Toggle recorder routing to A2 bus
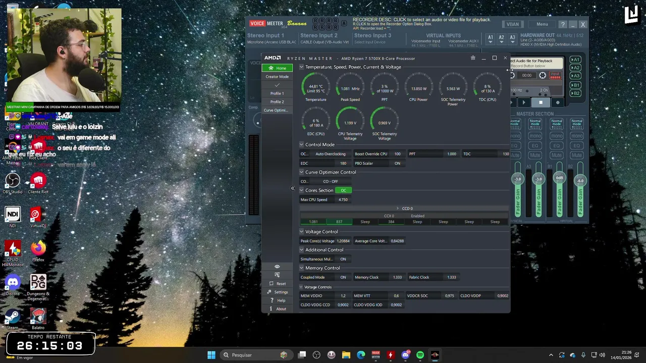This screenshot has height=363, width=646. [575, 68]
